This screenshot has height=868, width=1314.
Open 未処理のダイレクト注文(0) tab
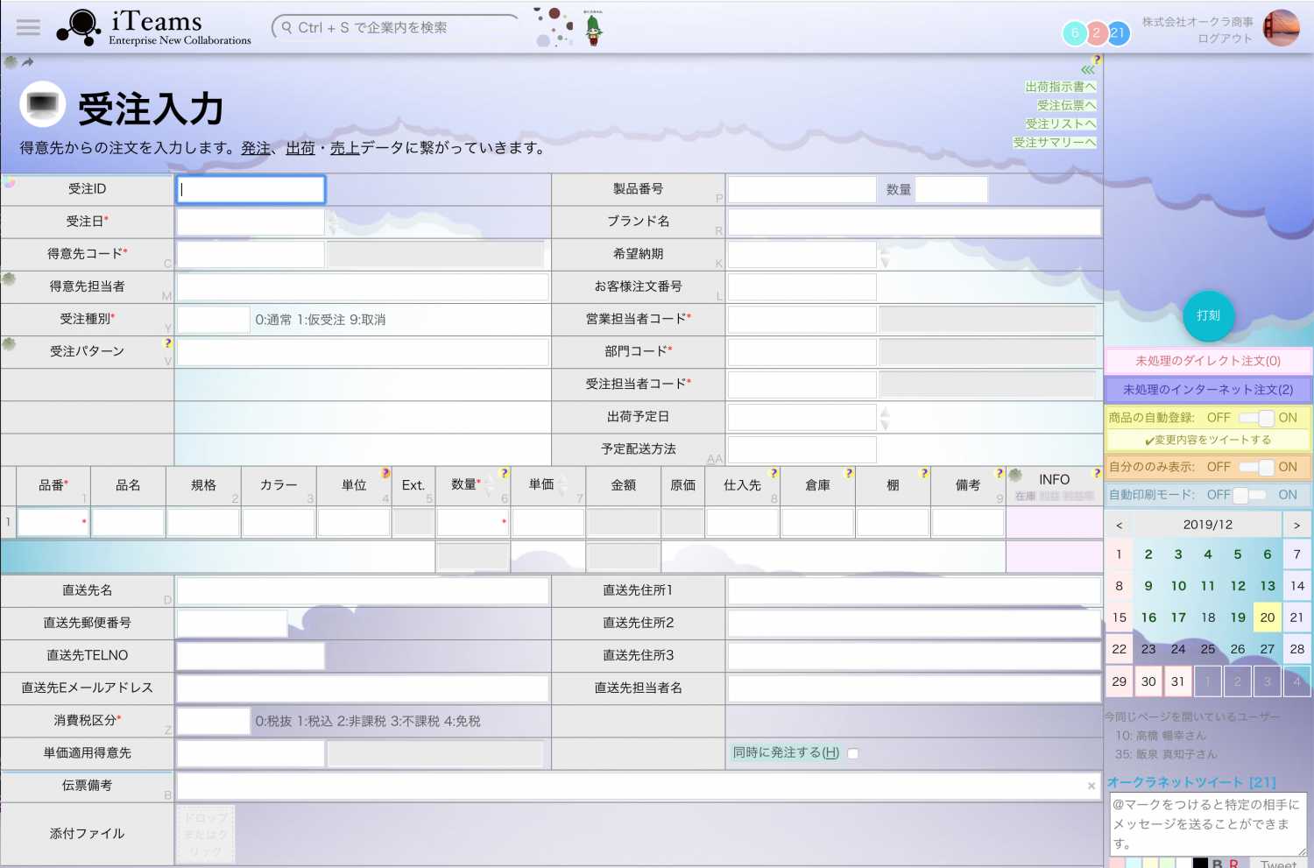tap(1207, 361)
